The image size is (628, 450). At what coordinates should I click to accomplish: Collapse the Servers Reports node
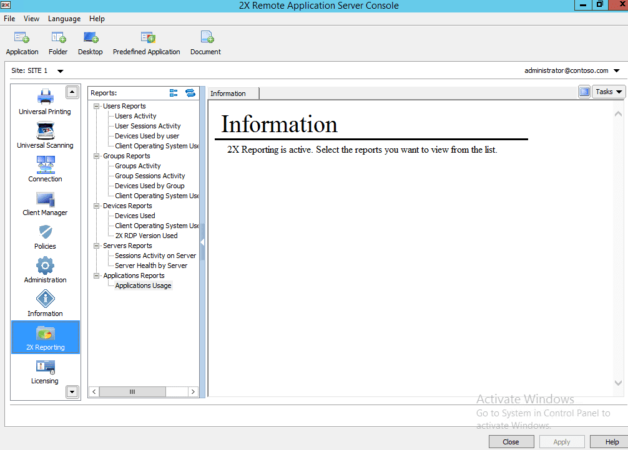[97, 246]
